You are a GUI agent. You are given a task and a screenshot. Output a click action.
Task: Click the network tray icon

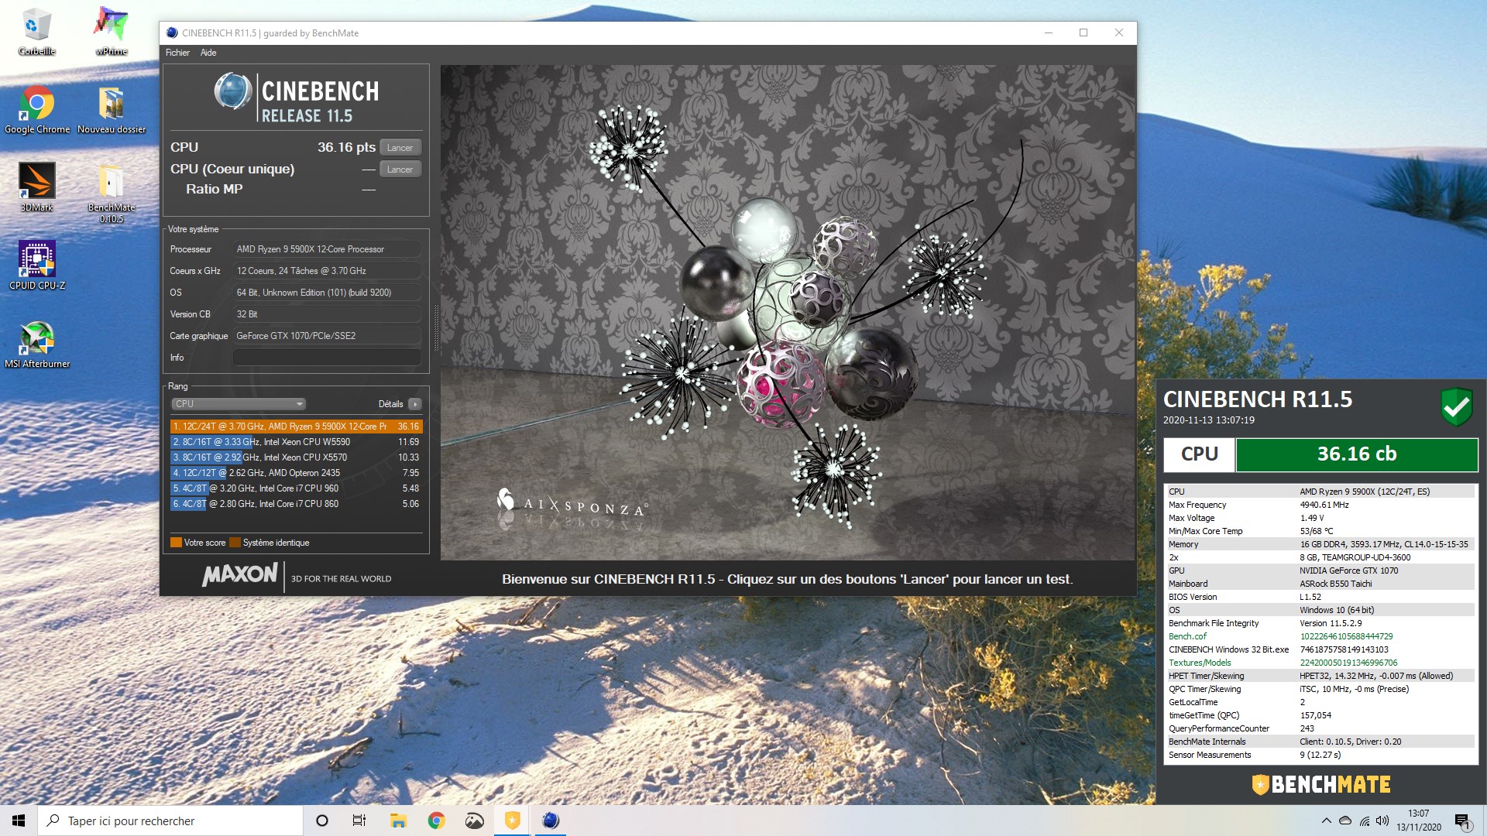pos(1364,821)
